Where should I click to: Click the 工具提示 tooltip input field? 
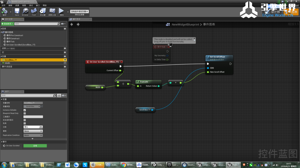[x=33, y=117]
